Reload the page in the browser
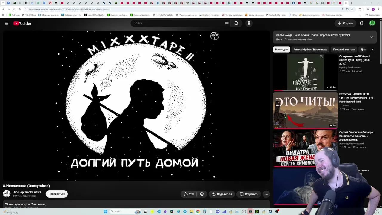 (14, 9)
